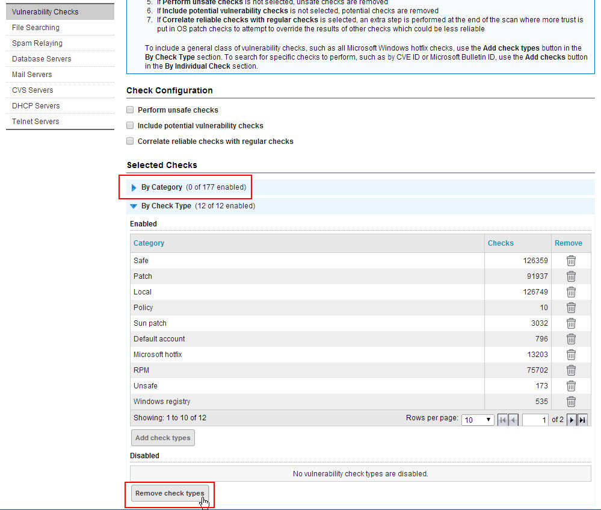This screenshot has width=601, height=510.
Task: Remove the Policy check type
Action: point(570,307)
